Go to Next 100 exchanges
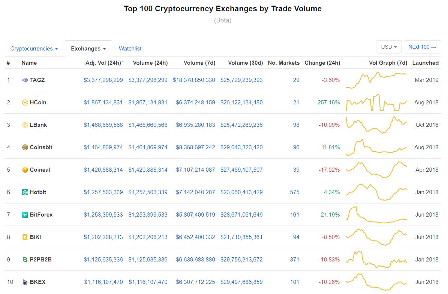The image size is (448, 294). [x=422, y=47]
